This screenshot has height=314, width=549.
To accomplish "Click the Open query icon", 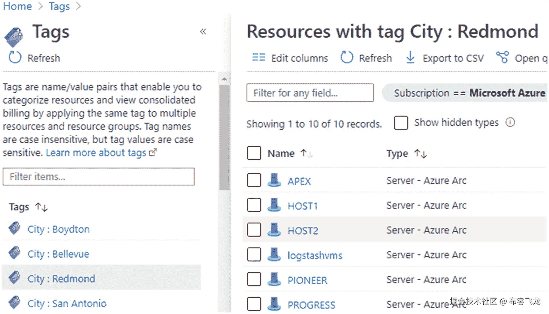I will click(502, 57).
